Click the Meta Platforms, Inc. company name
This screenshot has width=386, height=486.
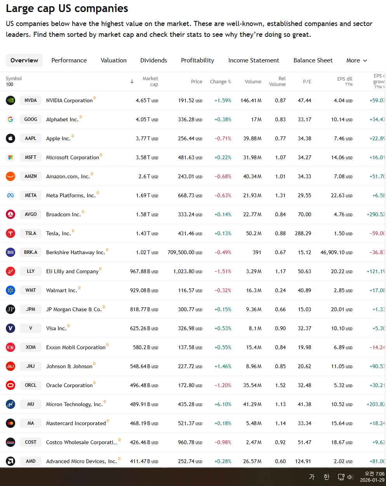pos(71,195)
